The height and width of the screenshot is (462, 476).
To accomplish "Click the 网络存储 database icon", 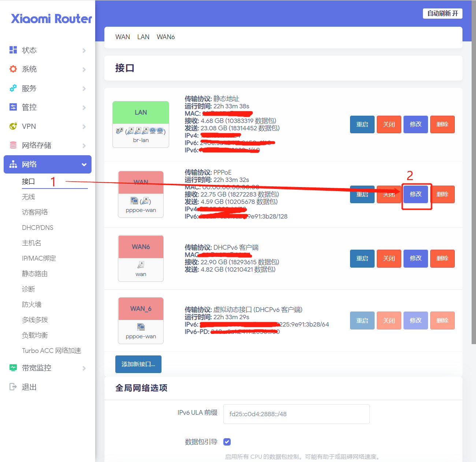I will point(13,145).
